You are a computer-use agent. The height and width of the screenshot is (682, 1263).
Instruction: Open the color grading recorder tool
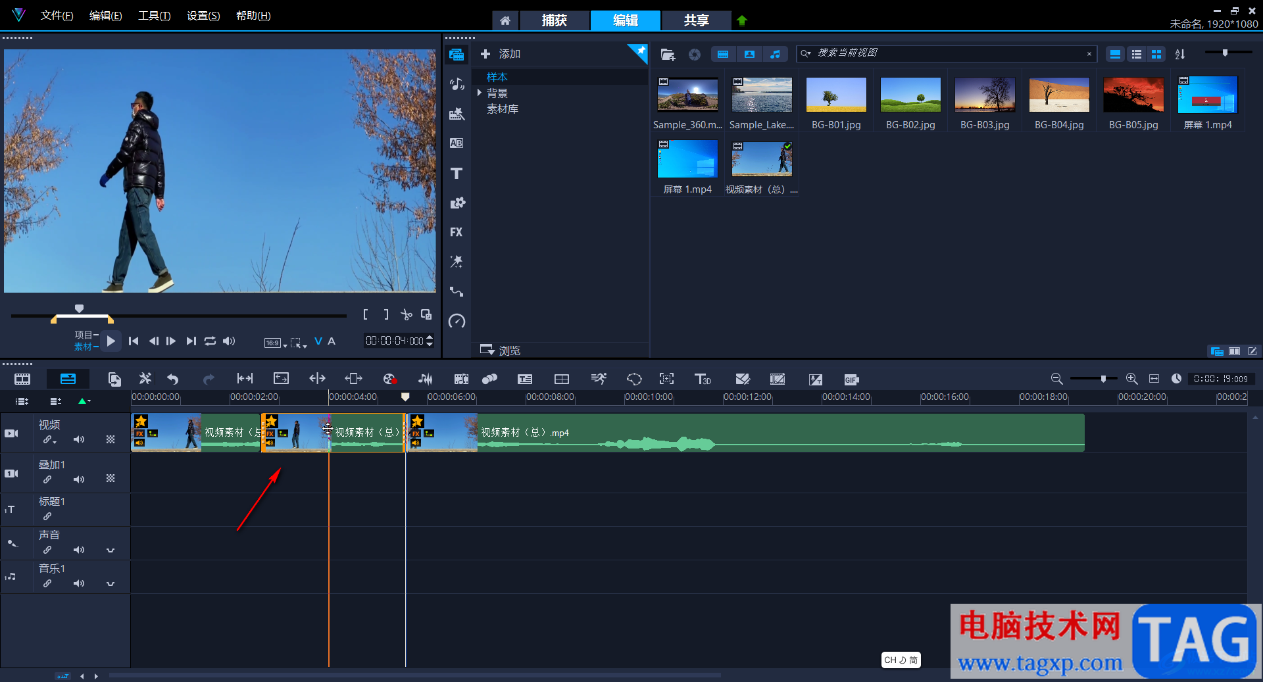pyautogui.click(x=389, y=379)
